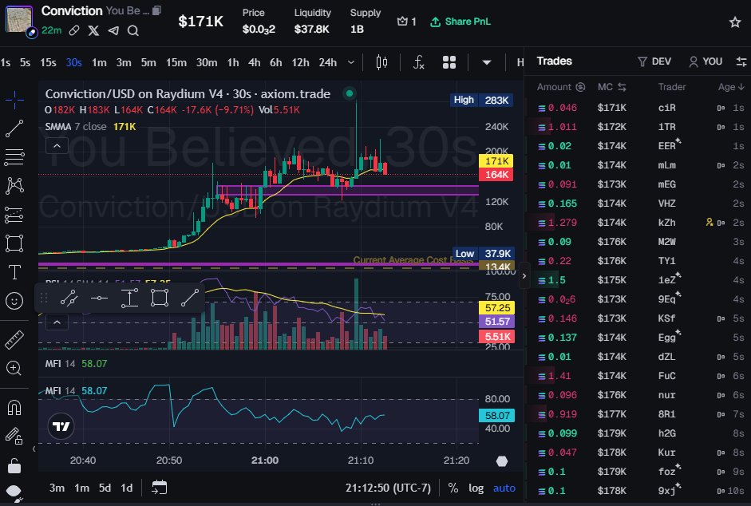Toggle percent scale mode
Image resolution: width=751 pixels, height=506 pixels.
click(453, 488)
